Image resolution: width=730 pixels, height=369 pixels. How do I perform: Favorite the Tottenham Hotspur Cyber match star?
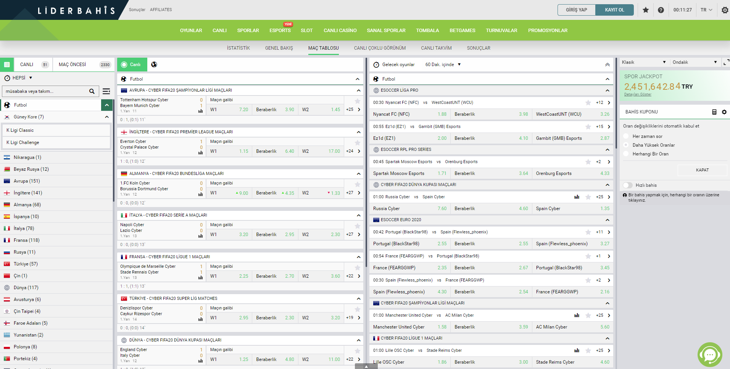tap(358, 101)
